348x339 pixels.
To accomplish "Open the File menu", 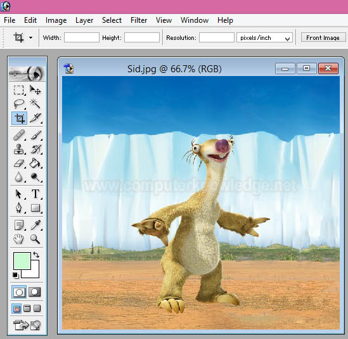I will pyautogui.click(x=10, y=20).
